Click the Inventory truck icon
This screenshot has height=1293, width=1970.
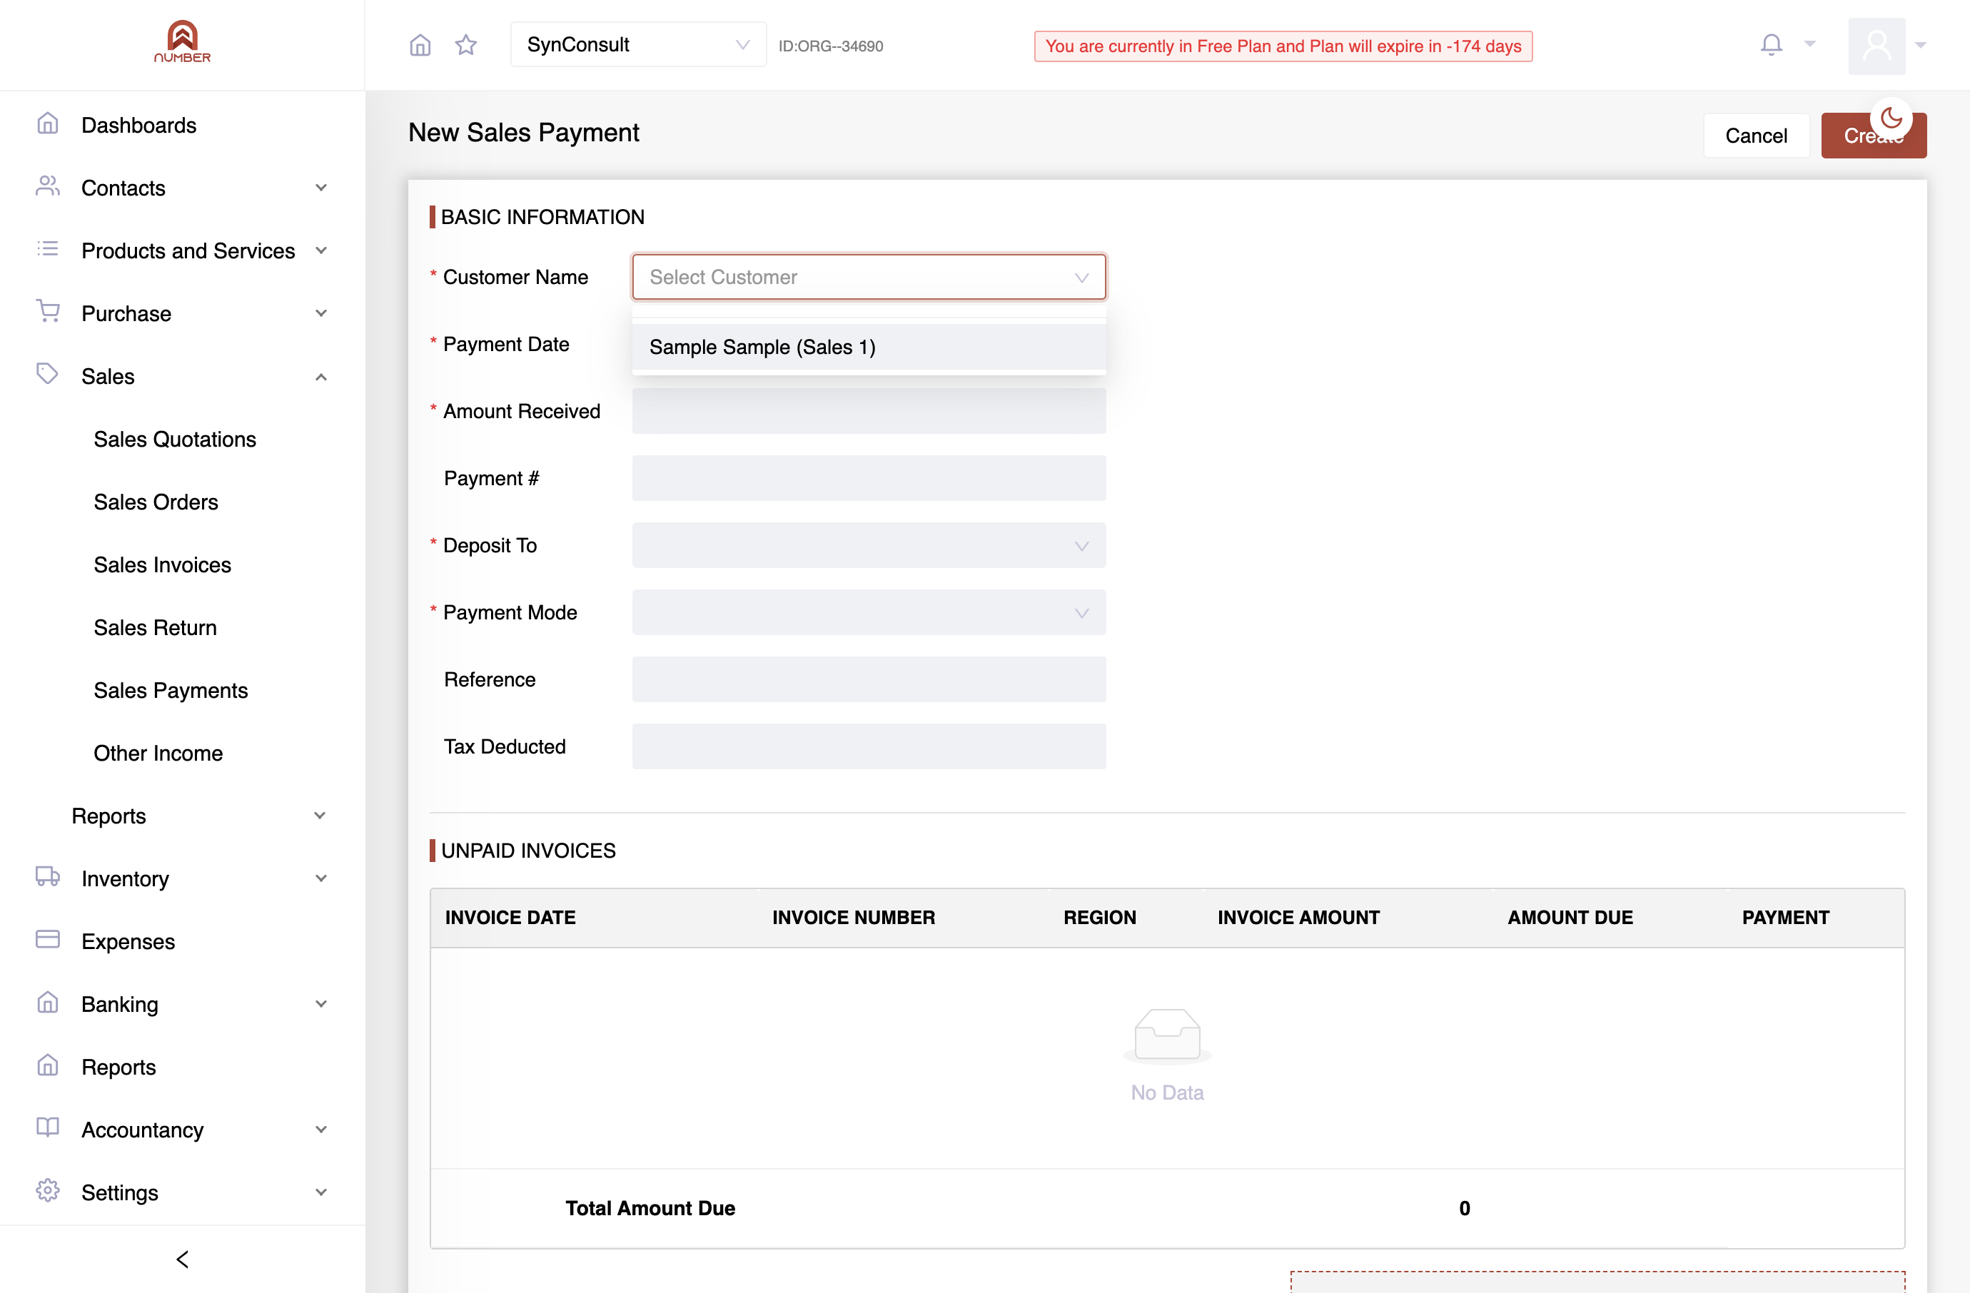pyautogui.click(x=48, y=877)
